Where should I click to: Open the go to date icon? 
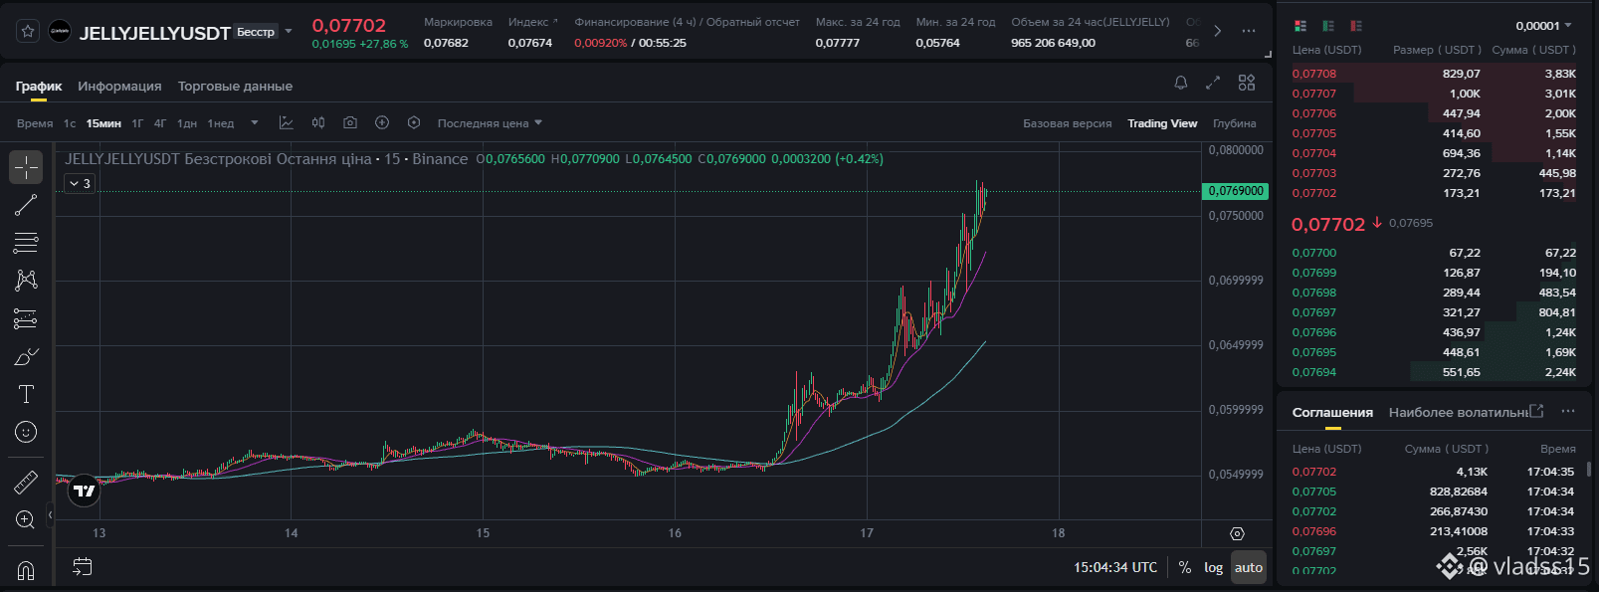[x=83, y=567]
